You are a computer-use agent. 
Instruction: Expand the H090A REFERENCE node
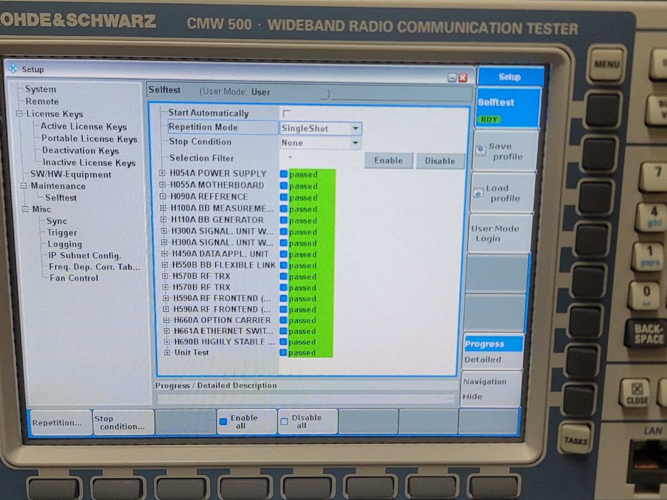[163, 197]
